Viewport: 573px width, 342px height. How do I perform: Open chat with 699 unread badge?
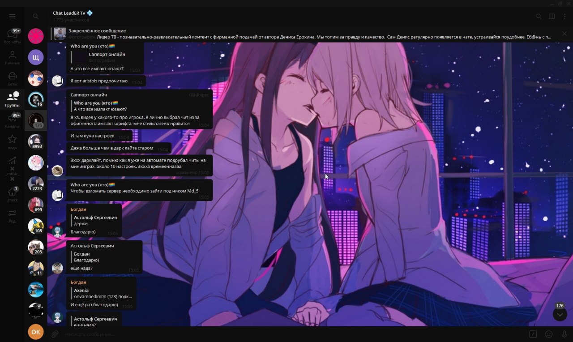click(36, 205)
